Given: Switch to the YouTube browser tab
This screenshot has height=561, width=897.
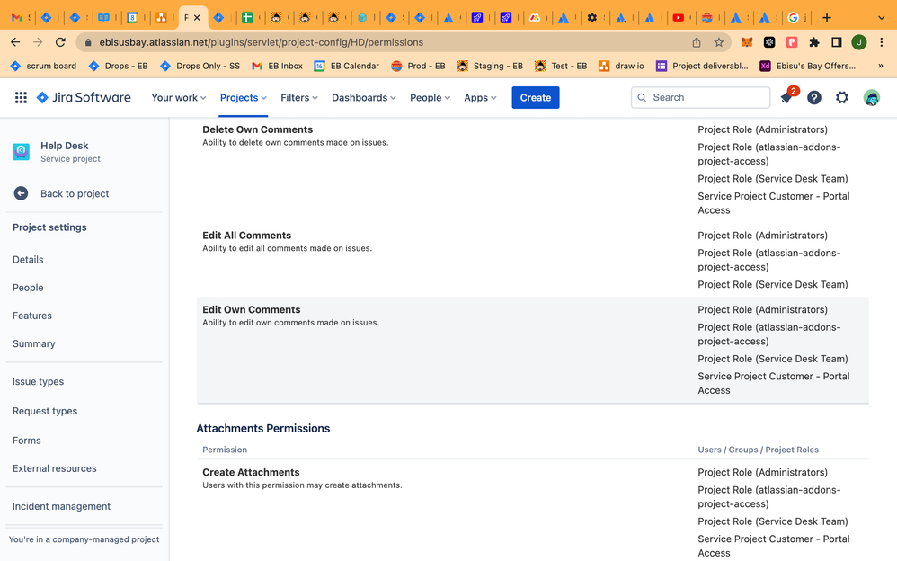Looking at the screenshot, I should pyautogui.click(x=678, y=18).
